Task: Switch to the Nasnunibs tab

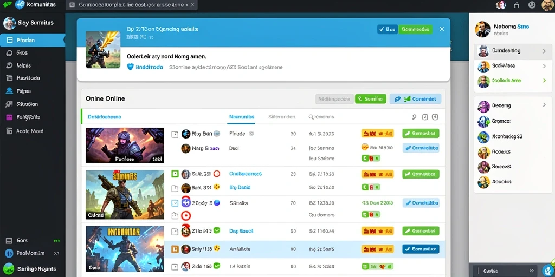Action: pos(242,117)
